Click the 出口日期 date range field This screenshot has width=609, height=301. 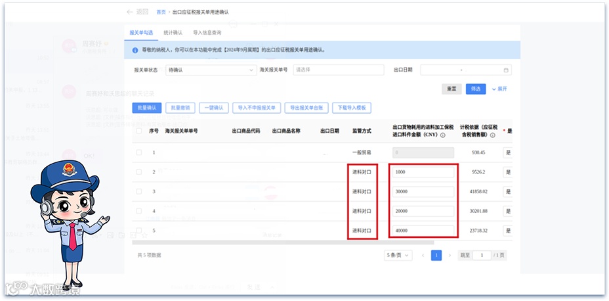coord(466,70)
